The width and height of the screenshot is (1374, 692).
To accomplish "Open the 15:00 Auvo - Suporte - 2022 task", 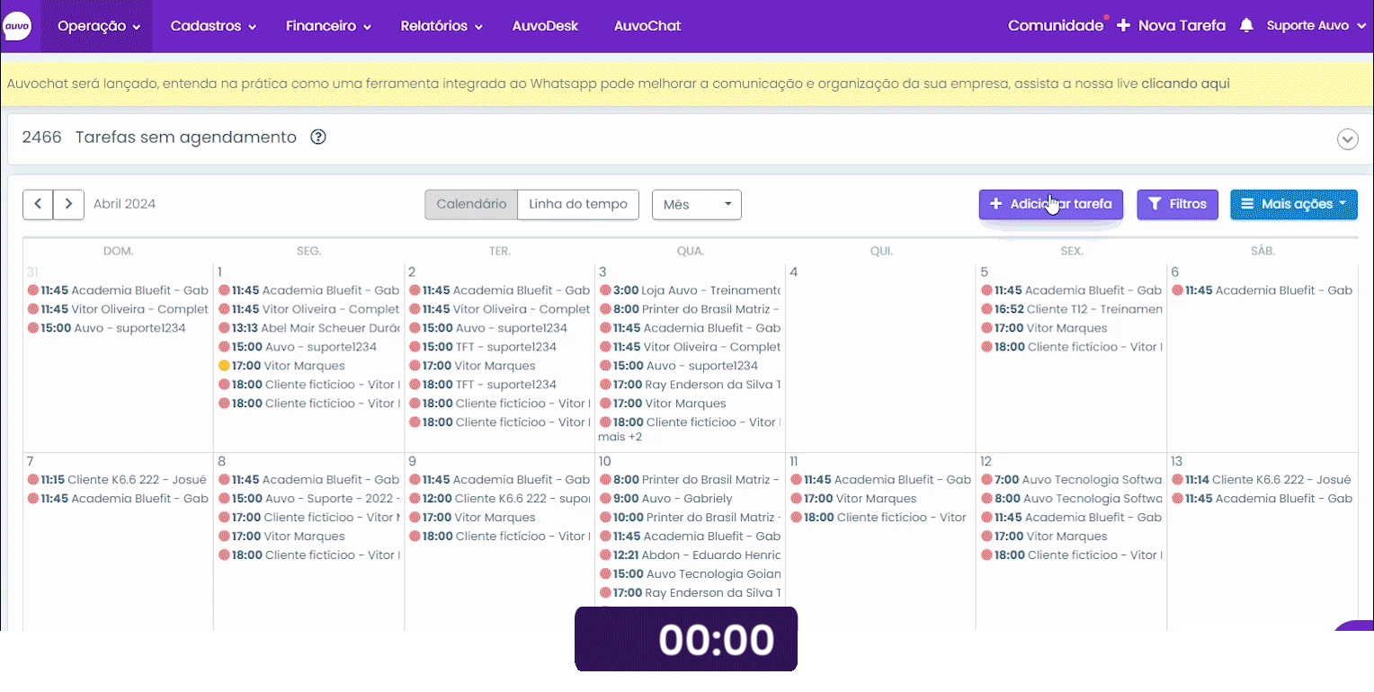I will tap(308, 499).
